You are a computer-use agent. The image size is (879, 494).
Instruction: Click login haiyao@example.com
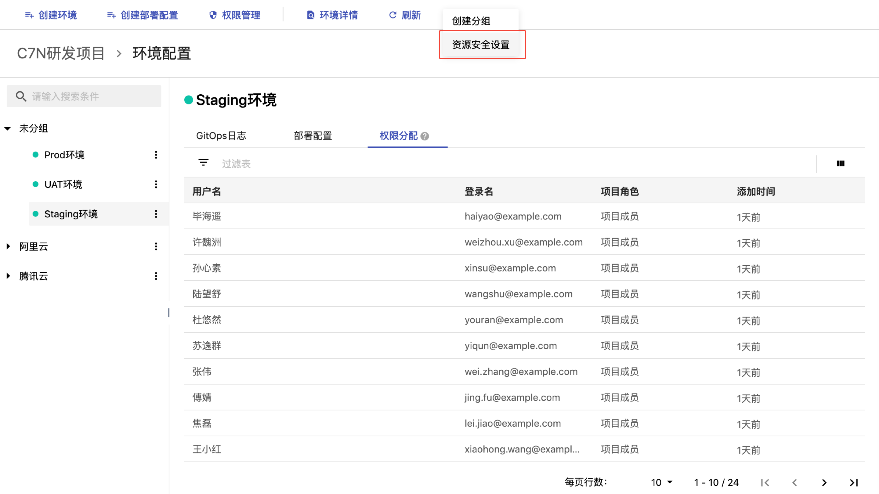(513, 216)
